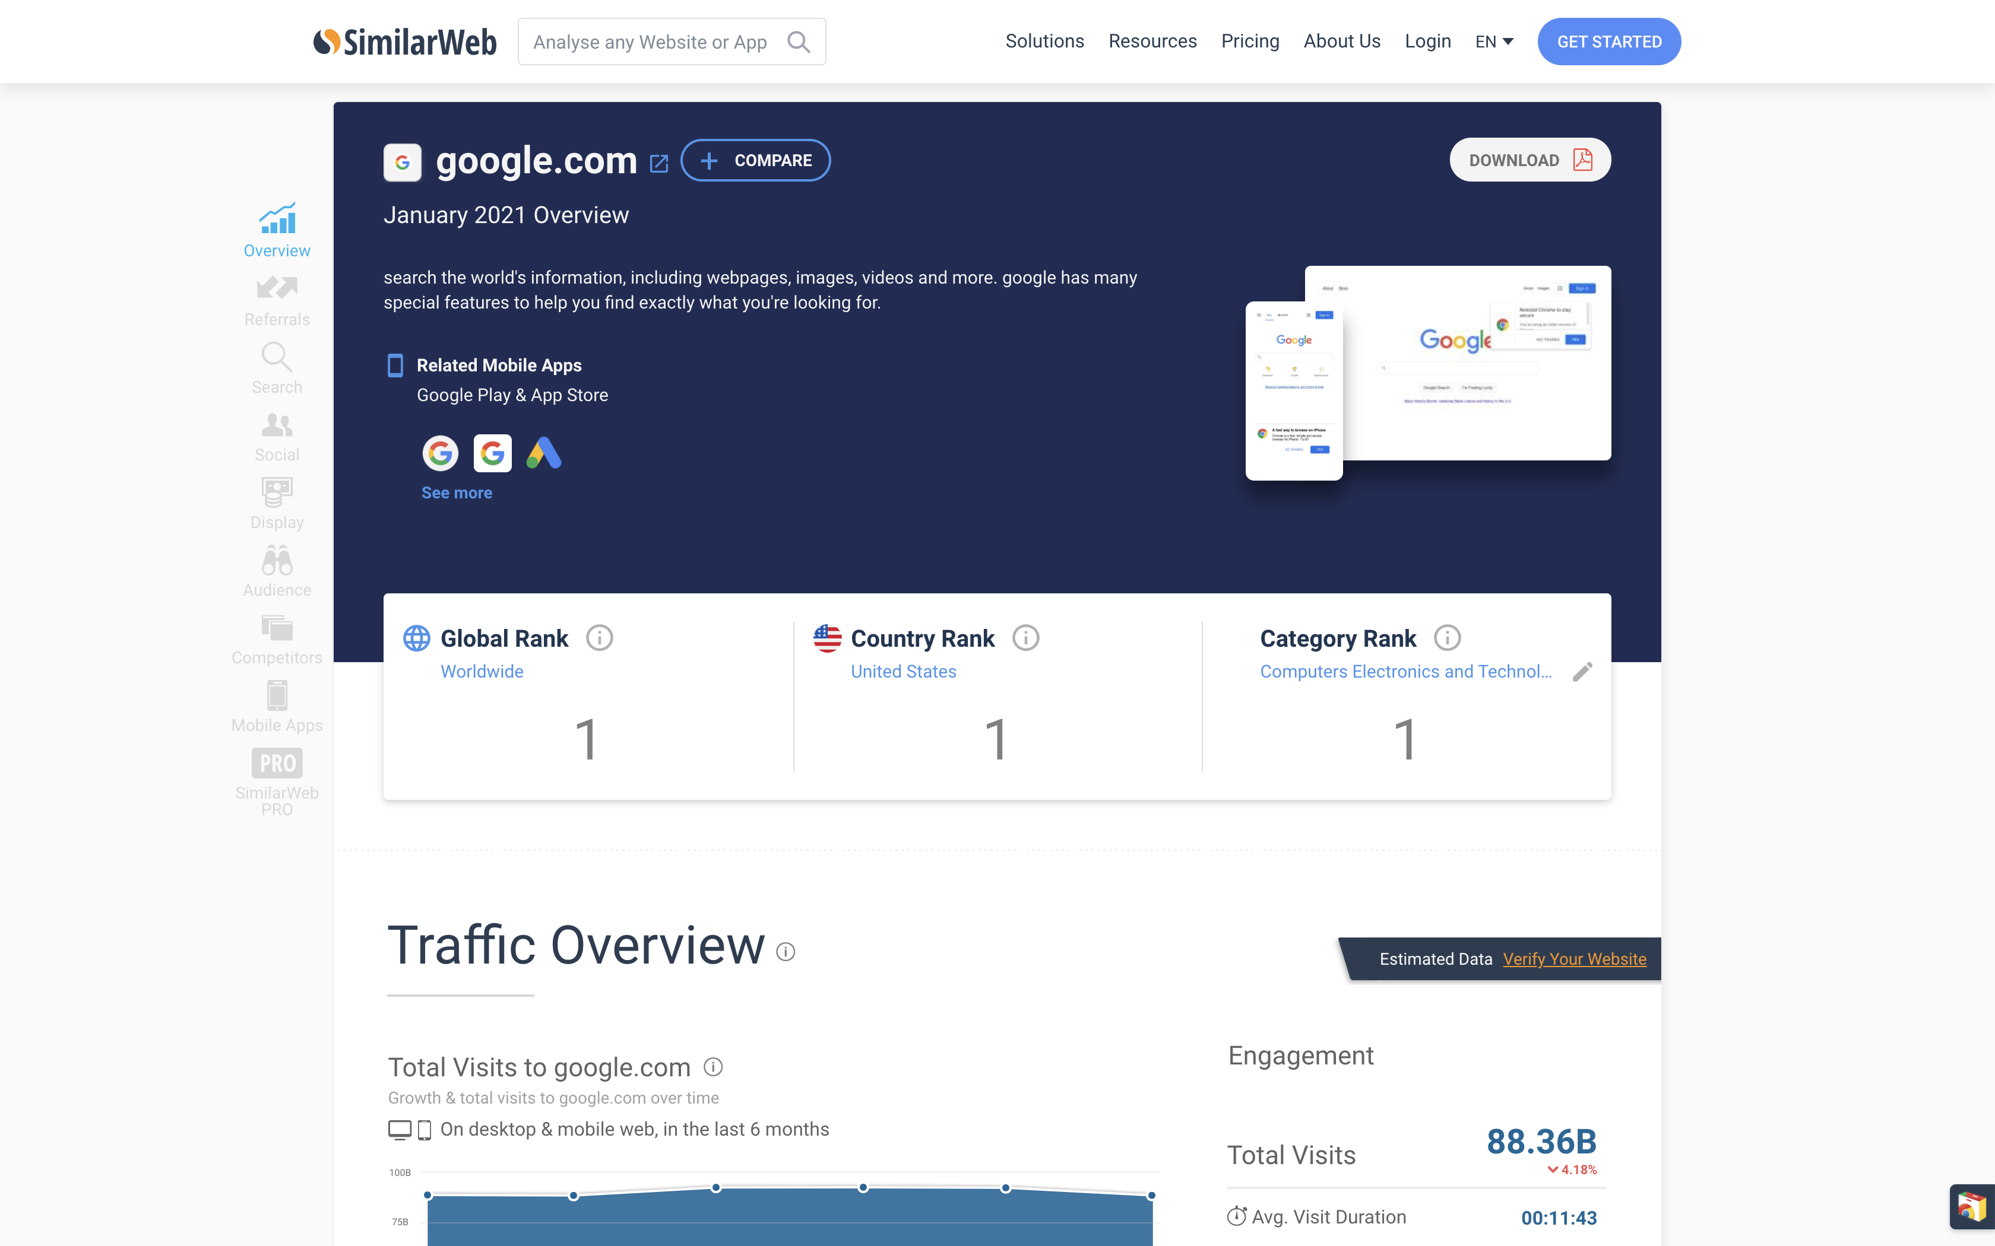Viewport: 1995px width, 1246px height.
Task: Expand the EN language dropdown
Action: 1494,42
